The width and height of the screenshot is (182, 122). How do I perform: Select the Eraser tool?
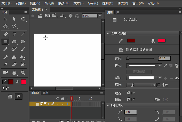pyautogui.click(x=14, y=64)
